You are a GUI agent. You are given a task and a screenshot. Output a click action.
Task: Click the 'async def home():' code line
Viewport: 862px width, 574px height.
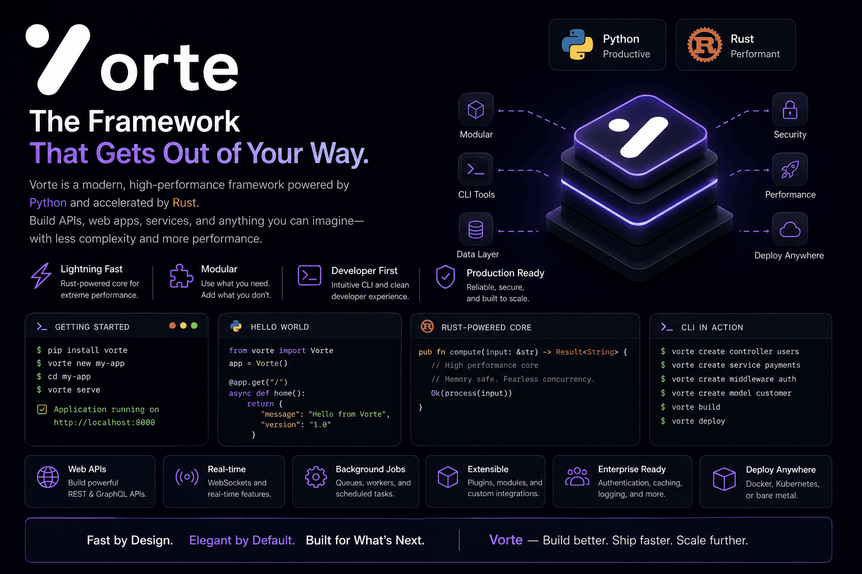pos(267,393)
